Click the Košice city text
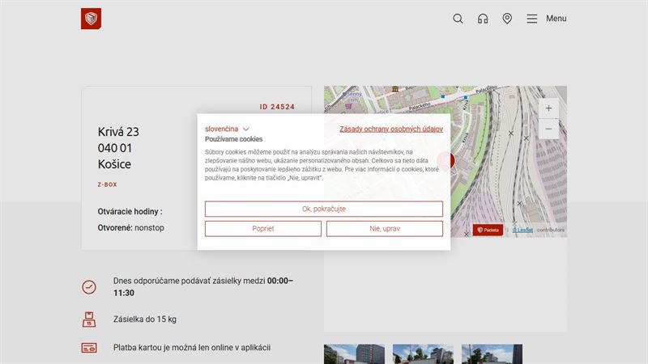The image size is (648, 364). point(114,164)
